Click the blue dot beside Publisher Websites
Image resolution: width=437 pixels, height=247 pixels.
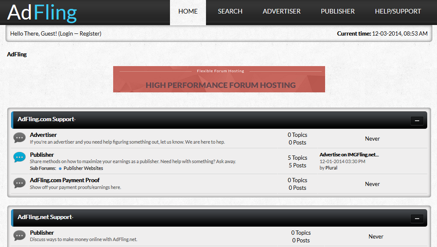click(x=60, y=169)
